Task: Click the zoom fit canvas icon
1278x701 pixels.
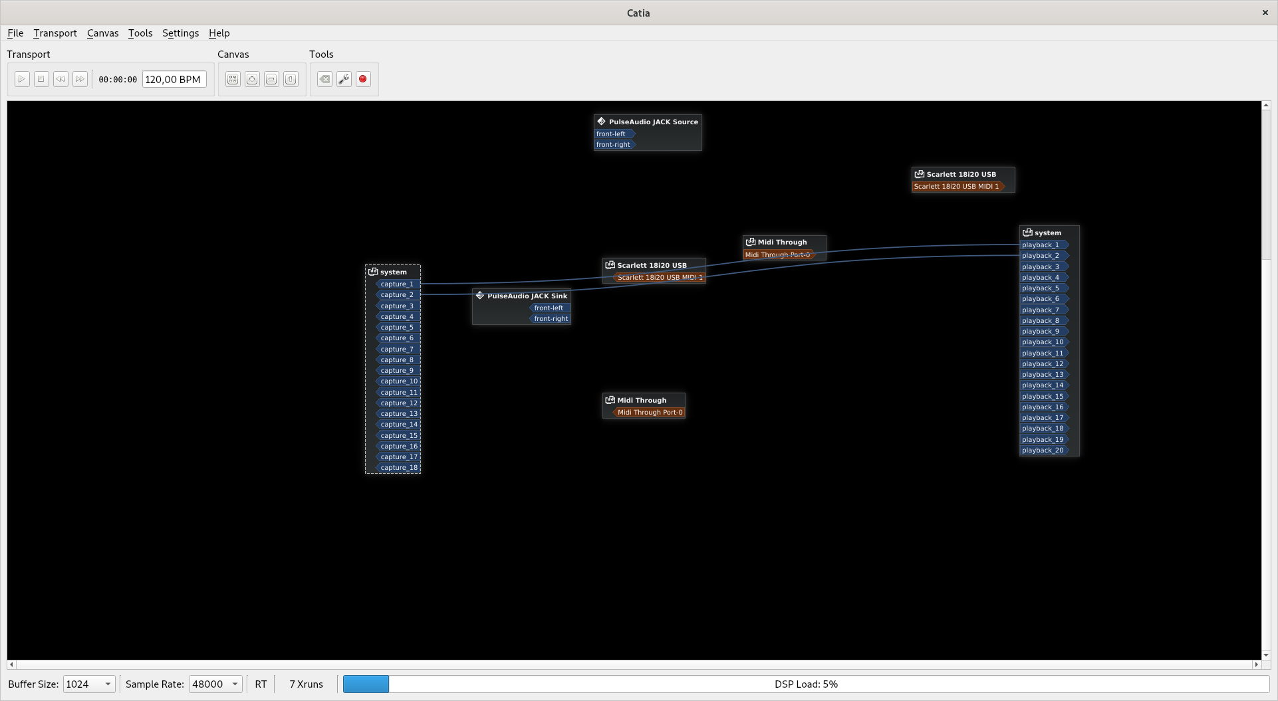Action: (x=233, y=79)
